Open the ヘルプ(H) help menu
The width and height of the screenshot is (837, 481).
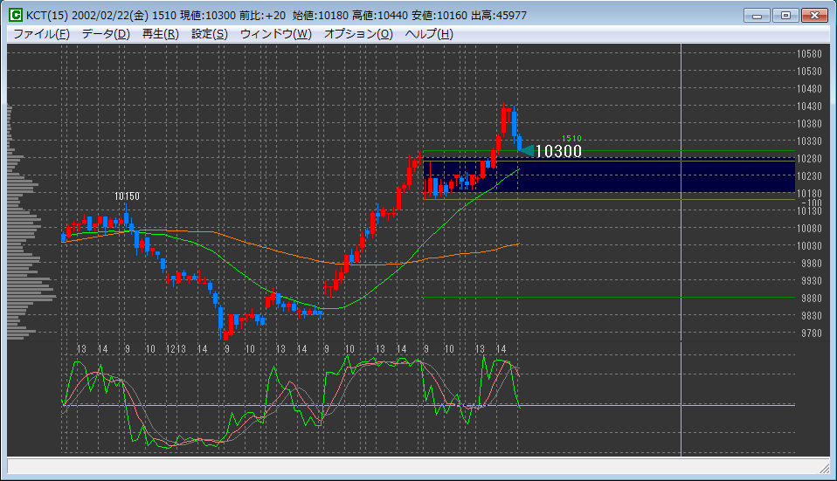pos(429,33)
